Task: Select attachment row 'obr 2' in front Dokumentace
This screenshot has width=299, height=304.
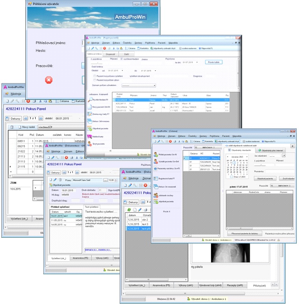Action: (139, 220)
